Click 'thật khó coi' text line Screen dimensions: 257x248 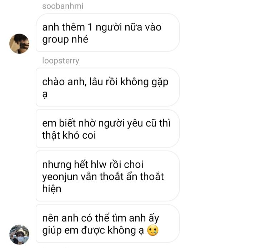tap(69, 136)
